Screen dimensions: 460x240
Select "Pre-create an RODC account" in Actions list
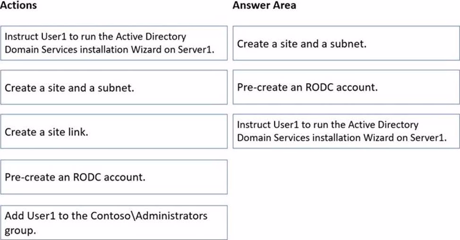point(114,177)
